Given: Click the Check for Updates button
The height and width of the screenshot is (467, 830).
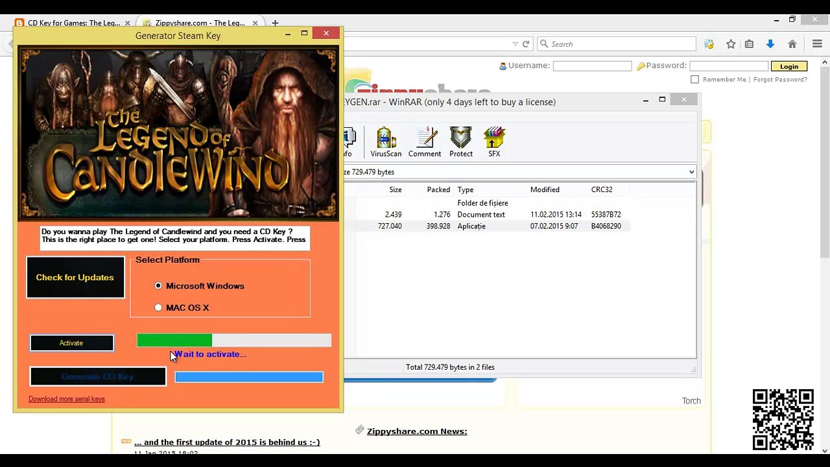Looking at the screenshot, I should 75,278.
